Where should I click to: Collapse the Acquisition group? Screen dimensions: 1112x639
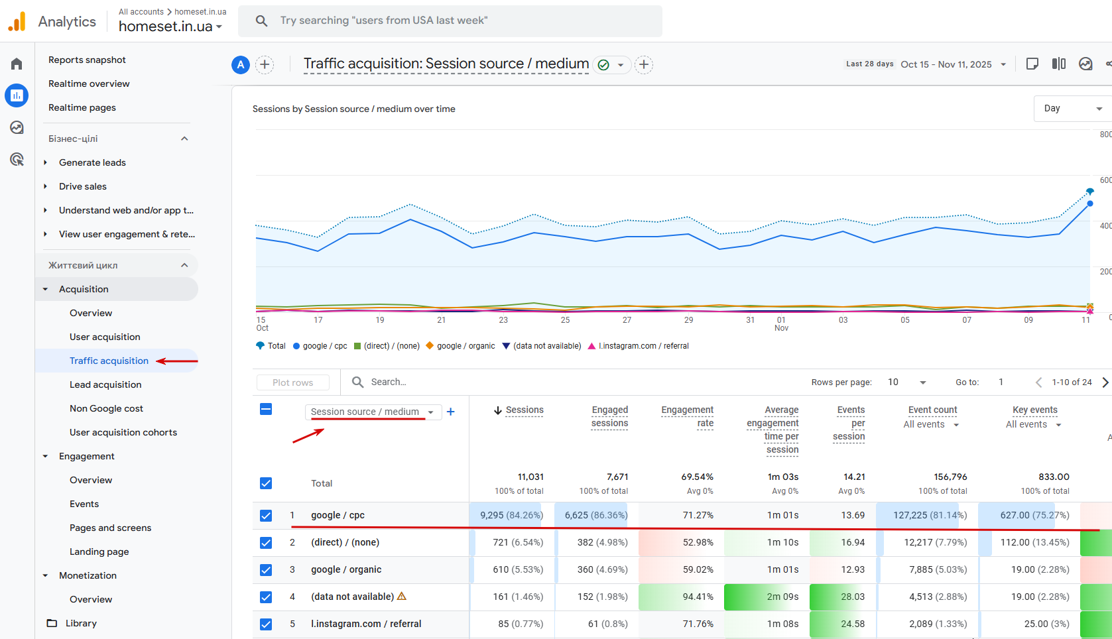pyautogui.click(x=45, y=289)
